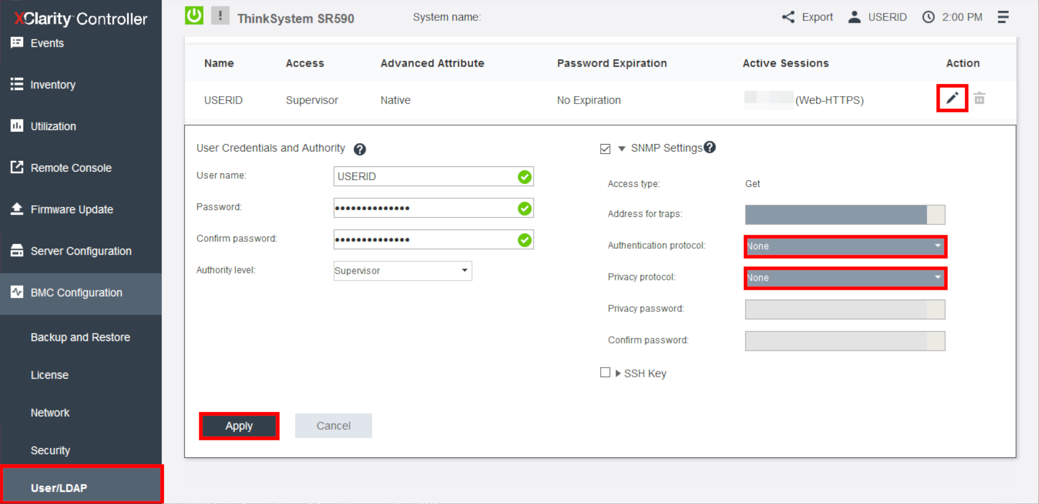This screenshot has height=504, width=1039.
Task: Delete USERID using the trash icon
Action: pos(980,98)
